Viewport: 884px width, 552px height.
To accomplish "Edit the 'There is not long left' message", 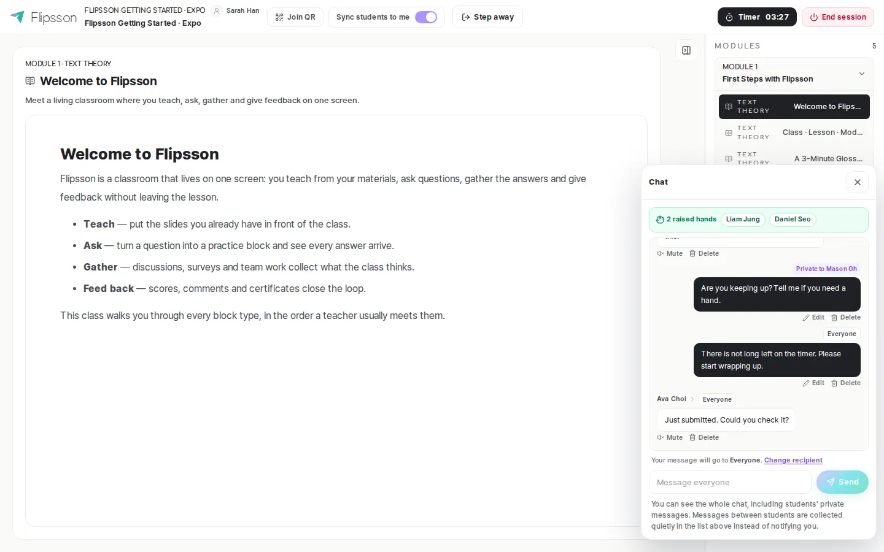I will (813, 383).
